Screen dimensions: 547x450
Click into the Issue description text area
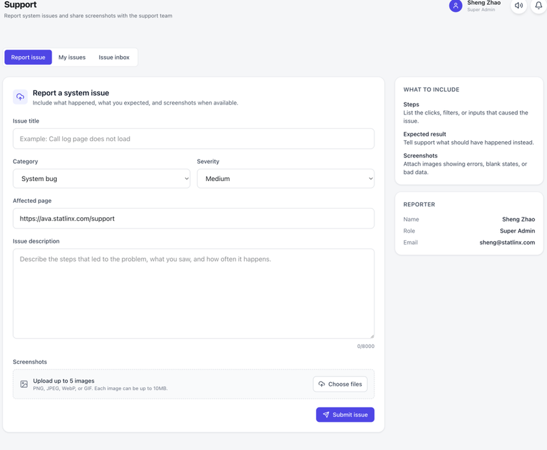[194, 294]
